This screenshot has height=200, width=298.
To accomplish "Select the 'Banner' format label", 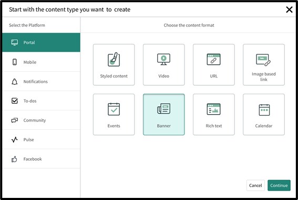I will tap(163, 126).
